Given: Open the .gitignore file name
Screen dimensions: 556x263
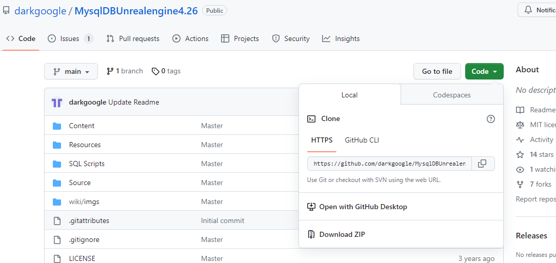Looking at the screenshot, I should (x=84, y=239).
